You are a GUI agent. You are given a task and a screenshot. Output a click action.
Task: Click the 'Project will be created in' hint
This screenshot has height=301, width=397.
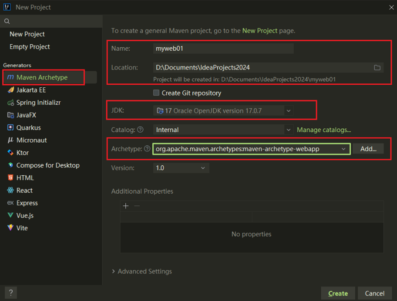(245, 79)
